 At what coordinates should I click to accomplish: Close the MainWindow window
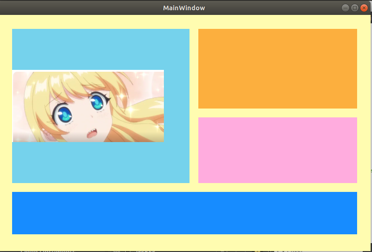pos(364,8)
